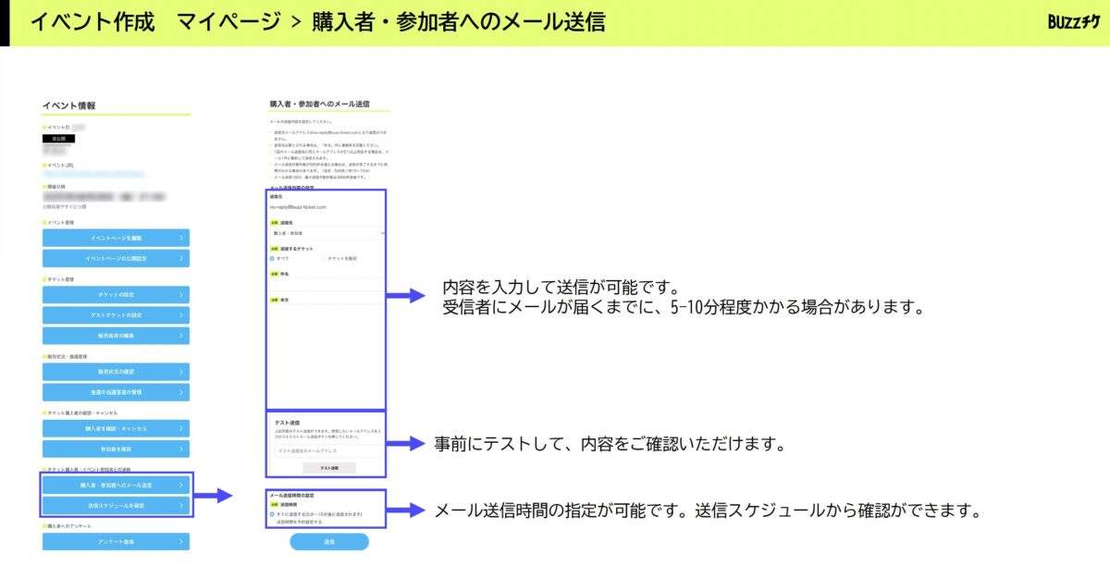Click chevron on アンケート登録 button
This screenshot has height=578, width=1110.
tap(181, 542)
